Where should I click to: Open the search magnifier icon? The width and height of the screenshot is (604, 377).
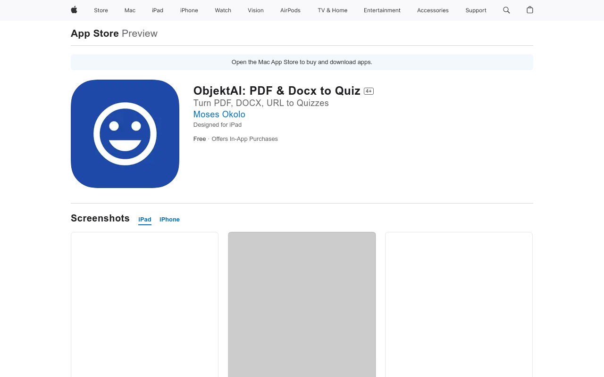click(506, 10)
